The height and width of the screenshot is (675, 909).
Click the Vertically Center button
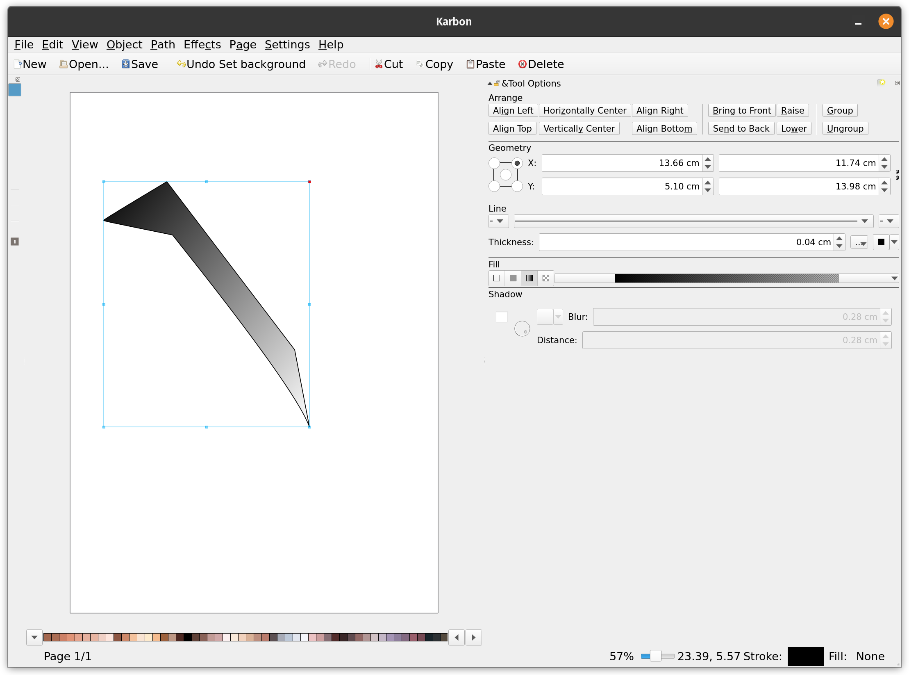pos(579,128)
